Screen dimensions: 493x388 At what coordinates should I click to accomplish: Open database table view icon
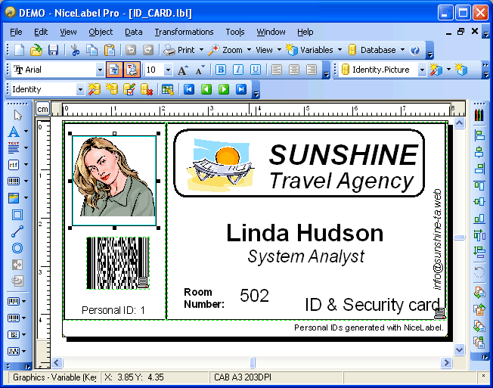167,89
